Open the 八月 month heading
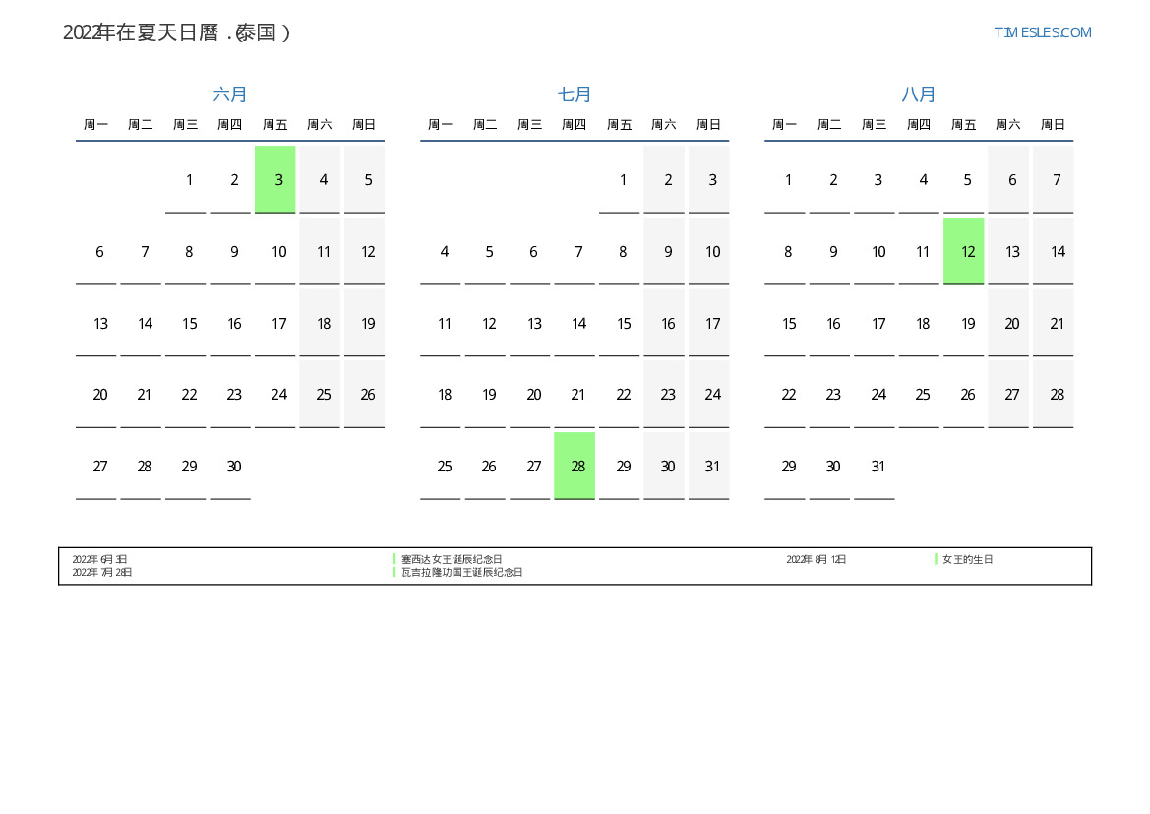1150x814 pixels. tap(919, 94)
